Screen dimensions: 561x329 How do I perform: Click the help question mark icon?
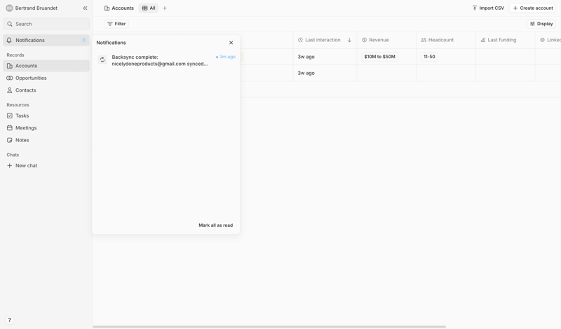click(x=9, y=320)
